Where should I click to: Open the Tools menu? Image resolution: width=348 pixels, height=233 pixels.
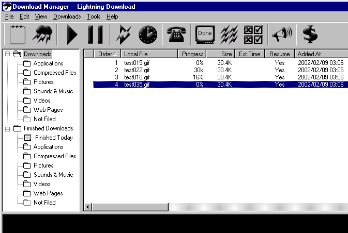pos(94,16)
